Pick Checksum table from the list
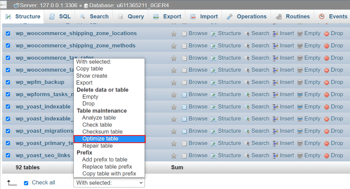This screenshot has width=350, height=189. click(x=103, y=132)
